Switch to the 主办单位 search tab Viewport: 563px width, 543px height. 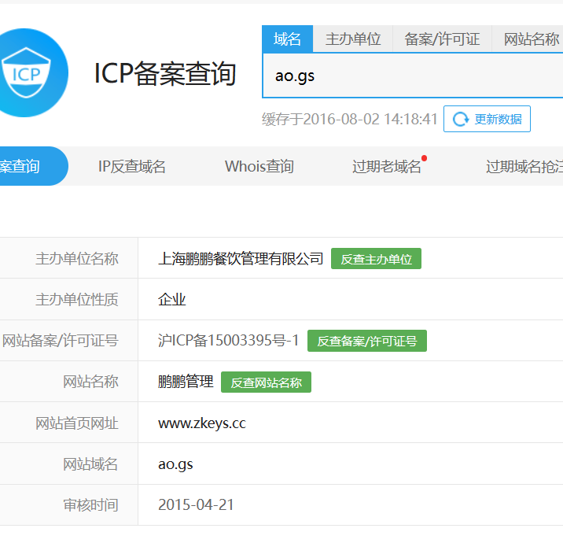pos(352,39)
